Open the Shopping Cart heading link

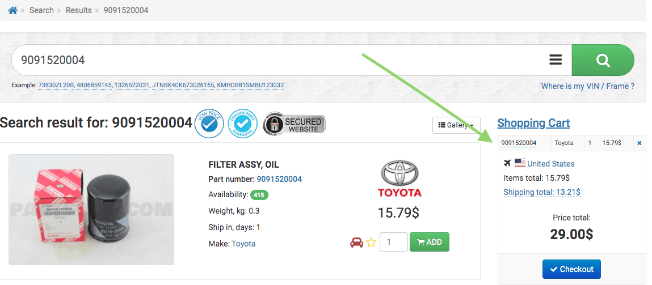pos(533,123)
